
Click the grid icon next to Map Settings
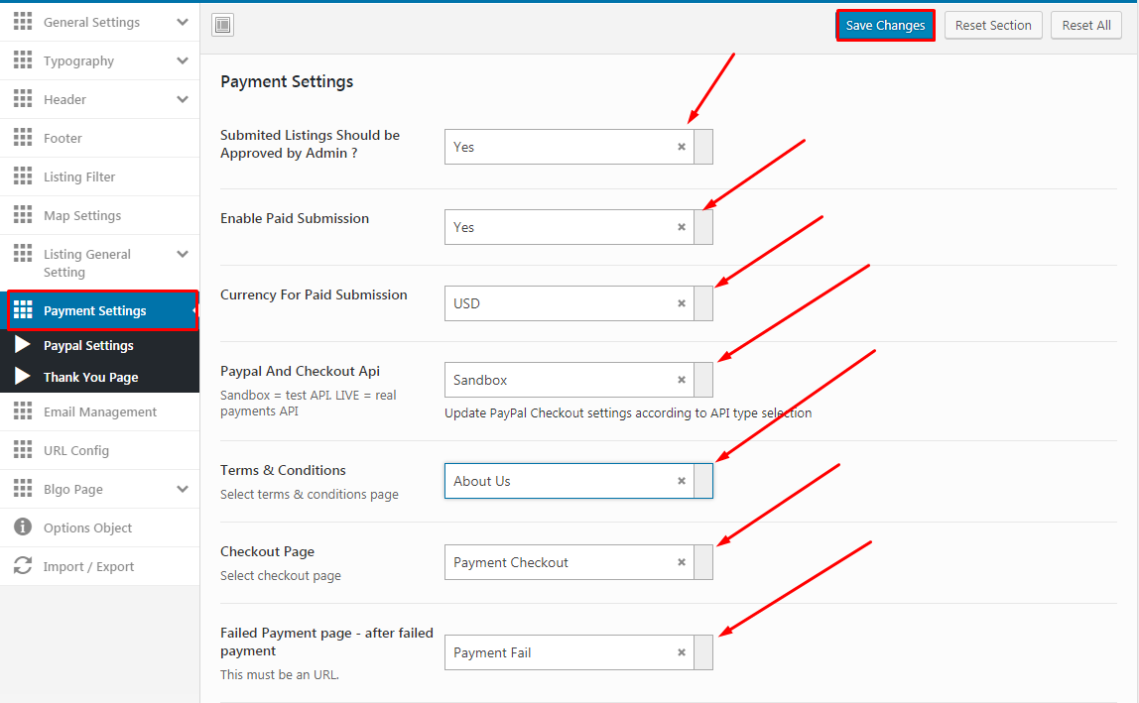click(x=23, y=215)
